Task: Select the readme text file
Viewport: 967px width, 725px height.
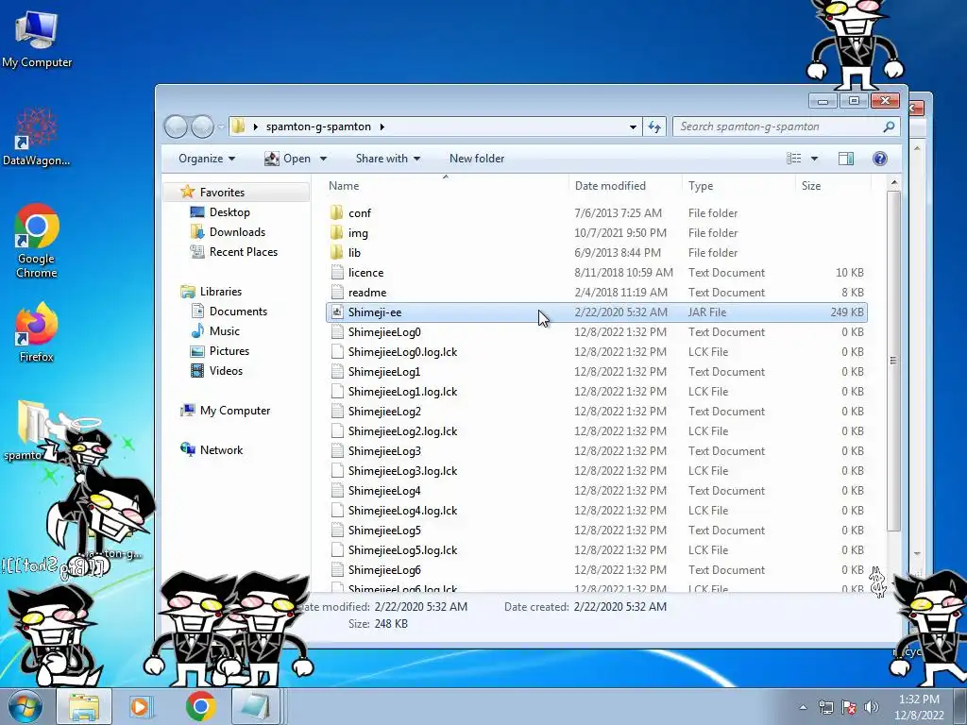Action: click(597, 293)
